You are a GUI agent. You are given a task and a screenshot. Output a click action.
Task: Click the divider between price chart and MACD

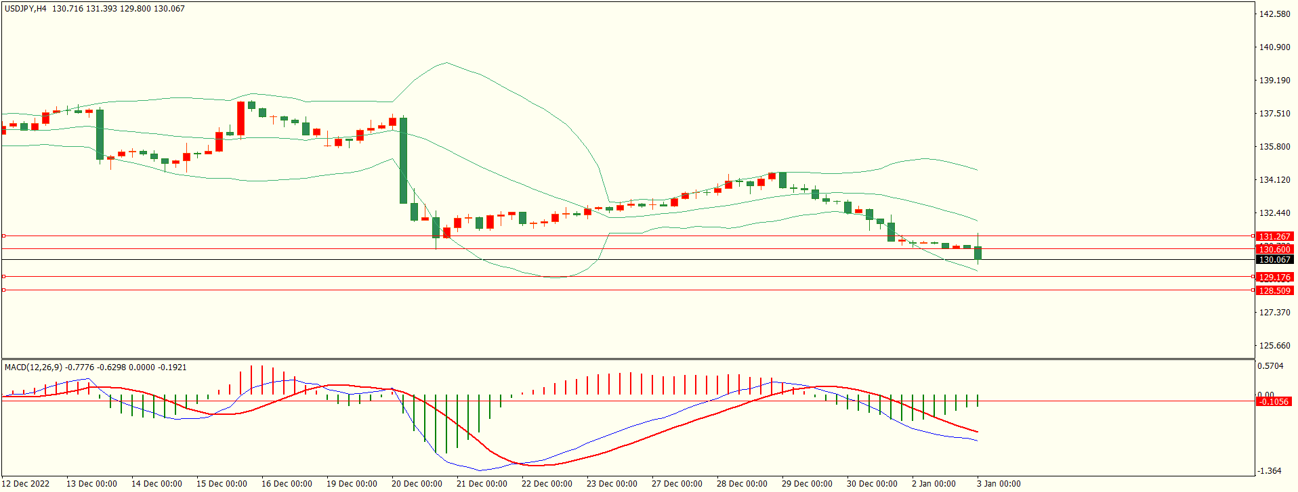[627, 359]
